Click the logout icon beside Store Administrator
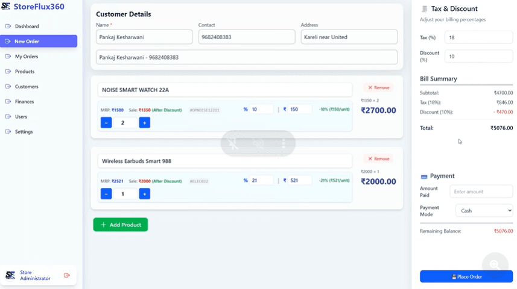 coord(67,275)
